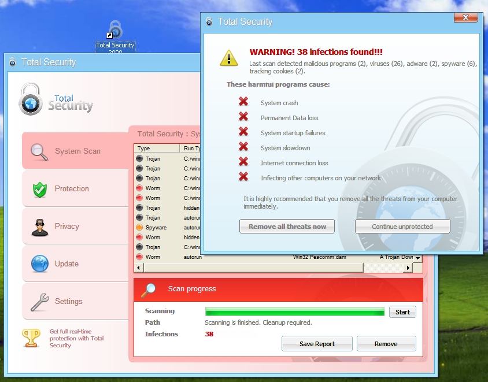Click the yellow warning triangle icon
This screenshot has width=488, height=382.
tap(229, 58)
